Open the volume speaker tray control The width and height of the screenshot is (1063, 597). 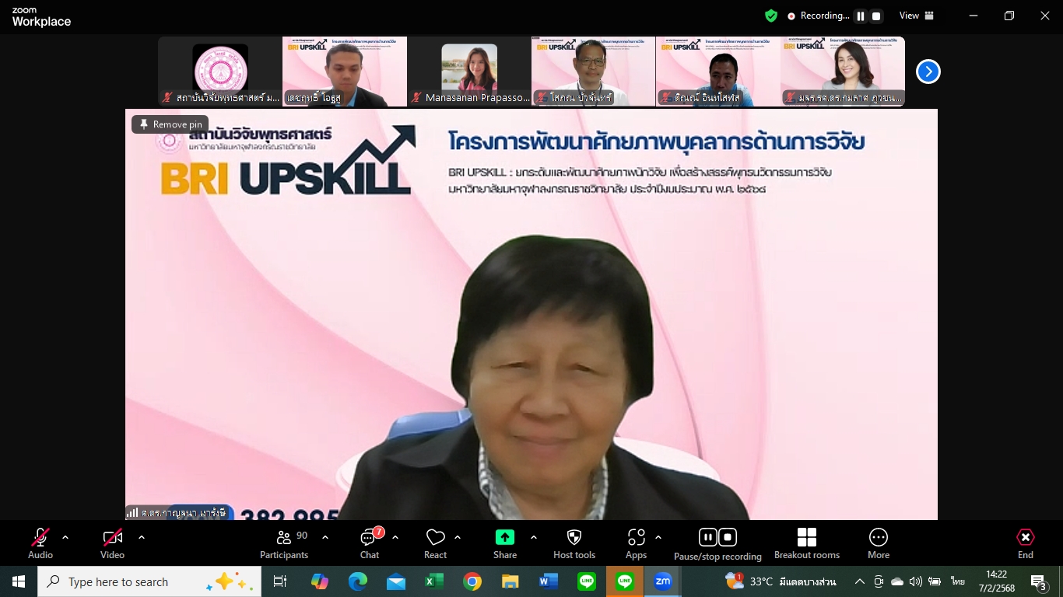point(916,581)
